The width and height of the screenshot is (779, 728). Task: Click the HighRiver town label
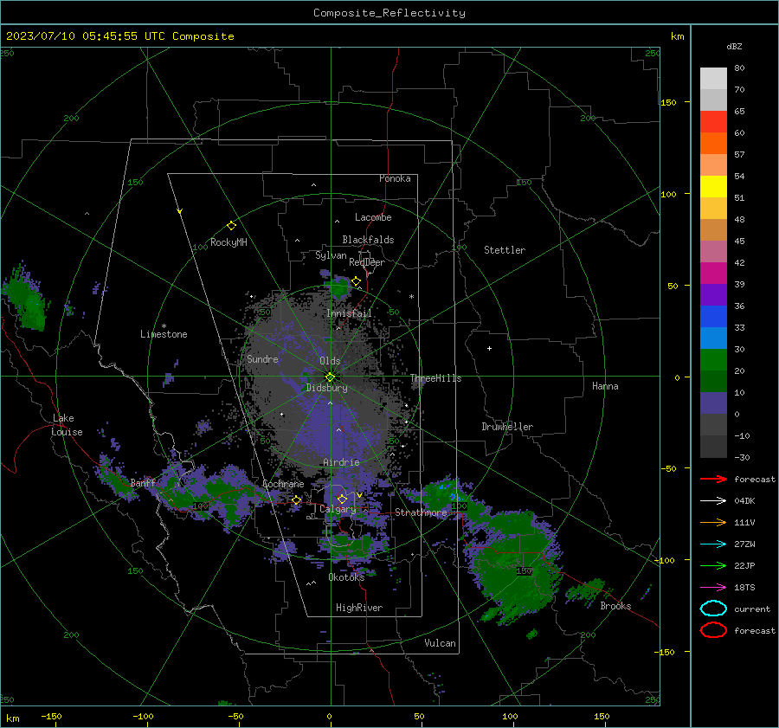coord(359,608)
